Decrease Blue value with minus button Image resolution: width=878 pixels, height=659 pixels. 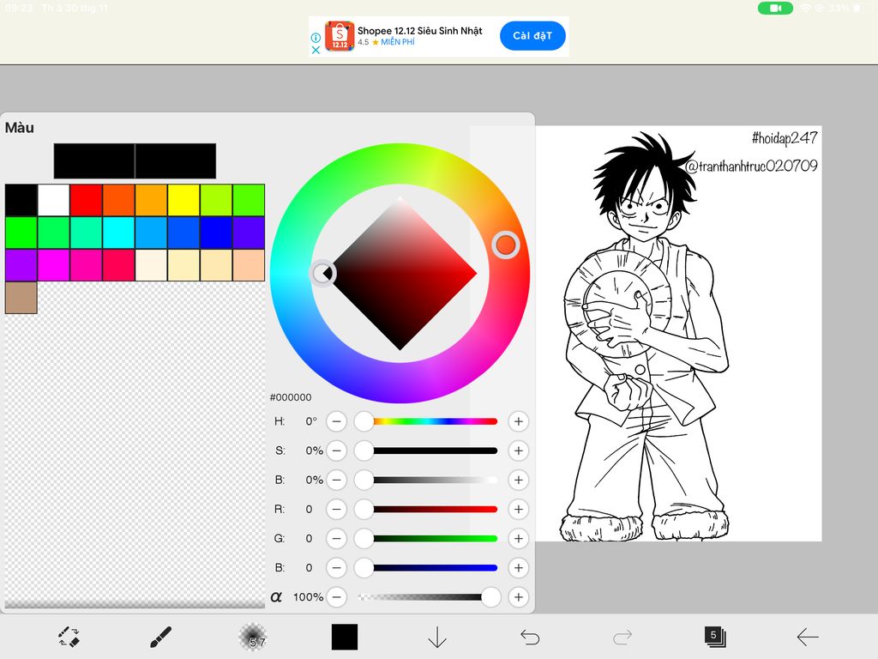(336, 568)
